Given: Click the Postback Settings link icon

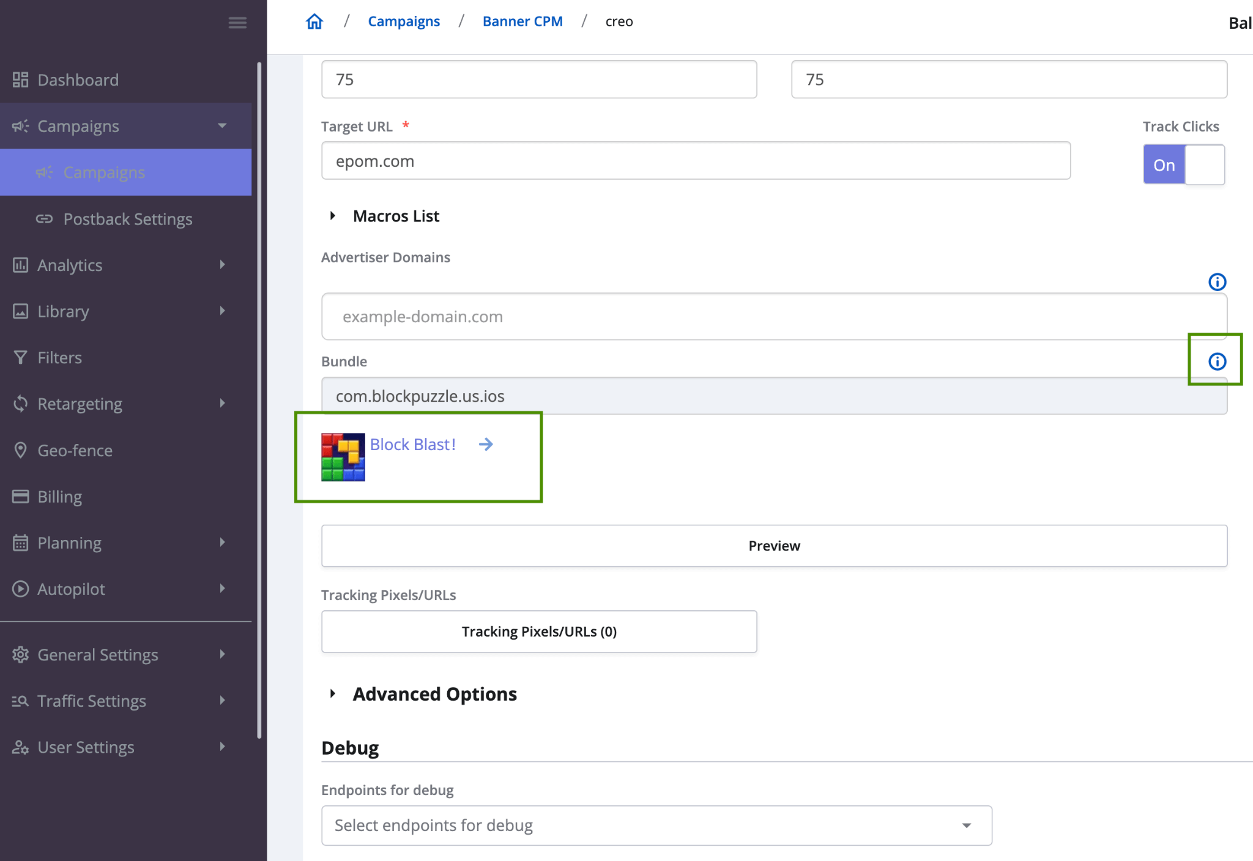Looking at the screenshot, I should (44, 218).
